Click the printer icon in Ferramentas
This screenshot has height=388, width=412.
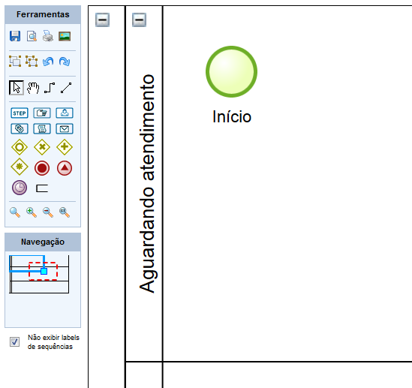[48, 36]
